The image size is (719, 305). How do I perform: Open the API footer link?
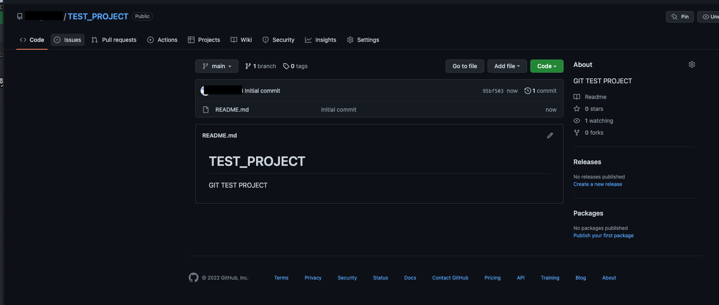[521, 278]
